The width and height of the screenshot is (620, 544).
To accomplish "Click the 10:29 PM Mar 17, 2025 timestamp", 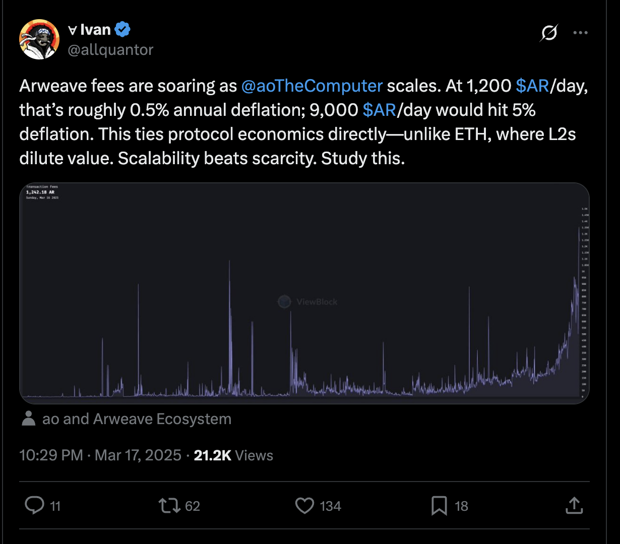I will pyautogui.click(x=100, y=455).
